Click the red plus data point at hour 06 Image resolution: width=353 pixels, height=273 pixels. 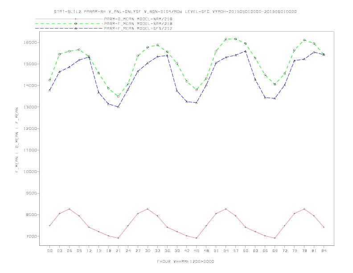point(70,209)
